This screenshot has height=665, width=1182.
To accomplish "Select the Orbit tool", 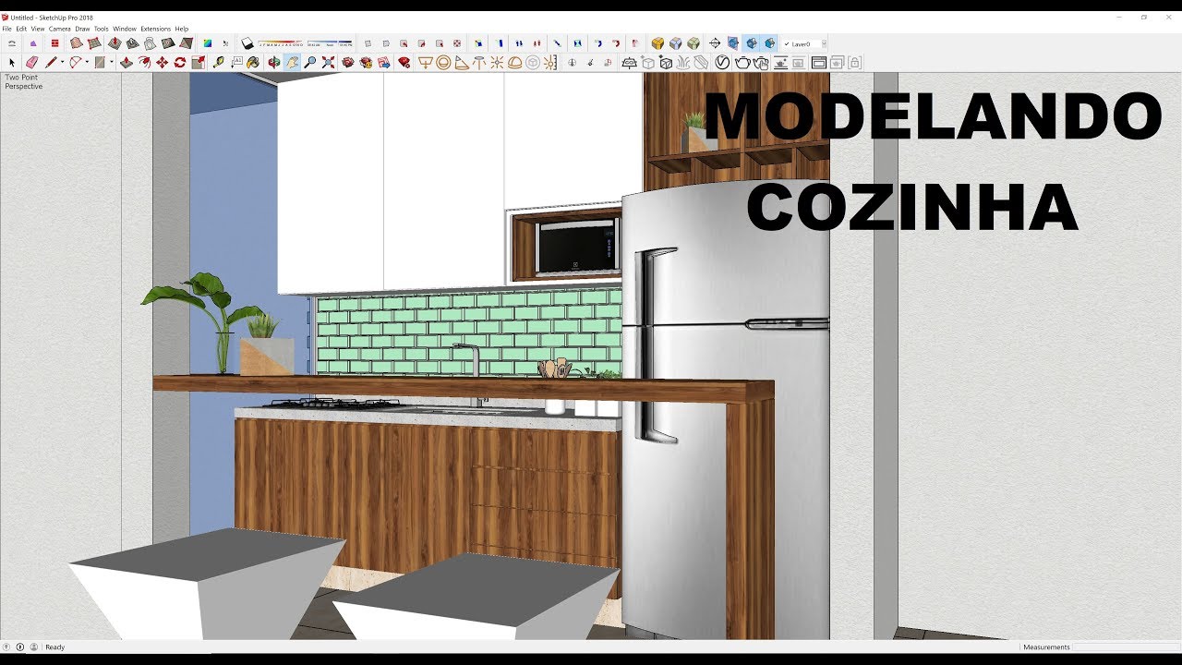I will (273, 62).
